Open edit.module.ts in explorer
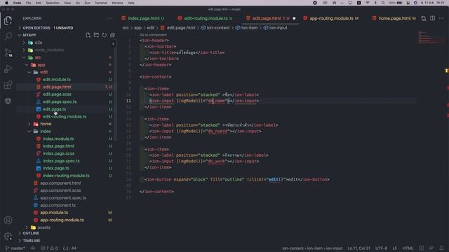449x252 pixels. (57, 80)
